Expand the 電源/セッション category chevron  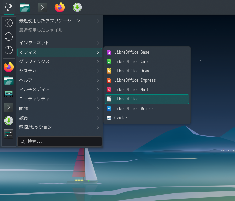pyautogui.click(x=98, y=127)
